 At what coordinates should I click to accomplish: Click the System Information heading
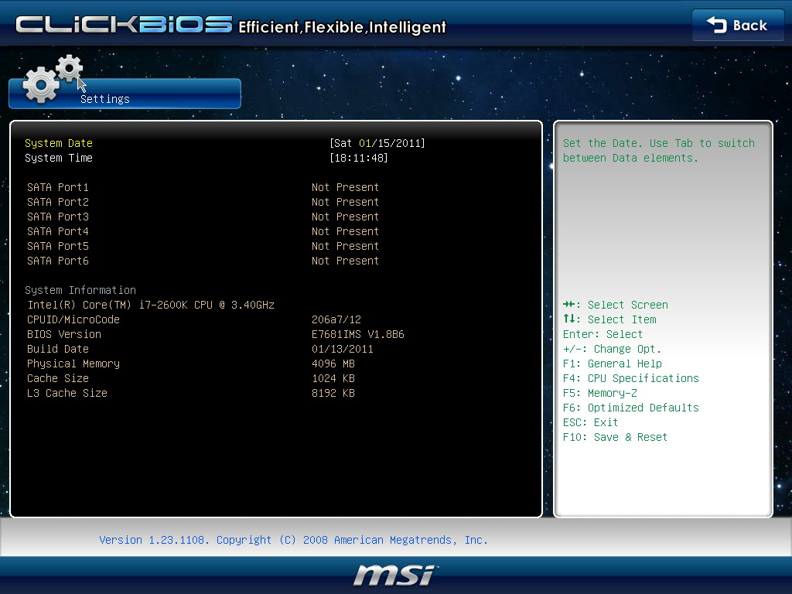pyautogui.click(x=80, y=291)
